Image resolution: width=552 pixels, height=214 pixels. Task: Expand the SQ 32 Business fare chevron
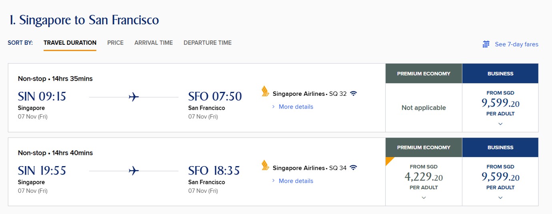(x=500, y=124)
